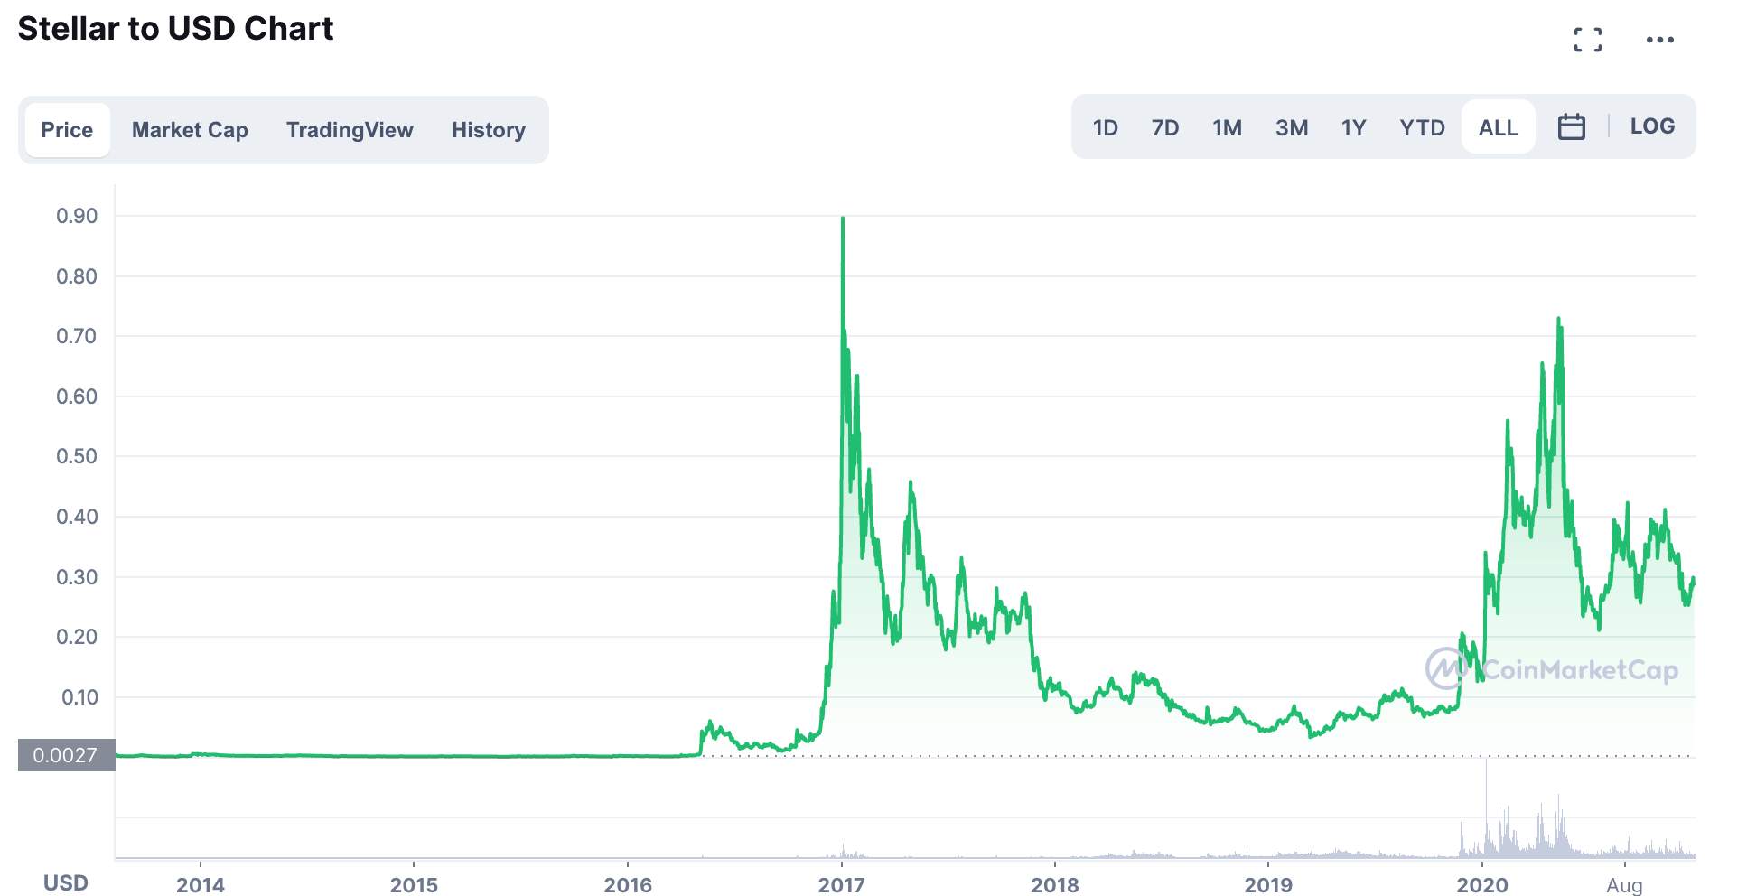The height and width of the screenshot is (896, 1747).
Task: Switch to the YTD range
Action: [x=1422, y=127]
